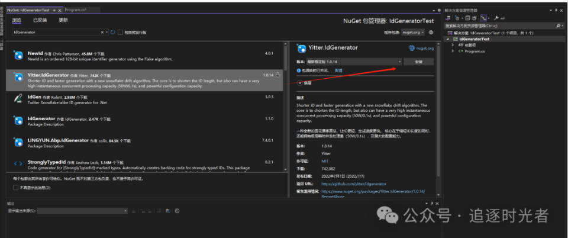Click the switch views icon in Solution Explorer
Screen dimensions: 568x238
coord(448,18)
